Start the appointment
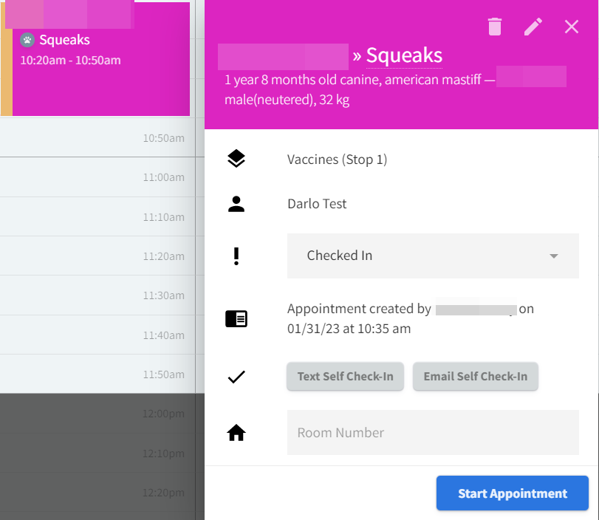This screenshot has height=520, width=599. 513,493
